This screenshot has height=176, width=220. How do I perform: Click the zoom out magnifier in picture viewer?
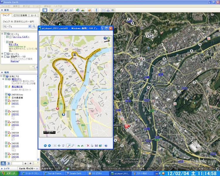click(x=73, y=145)
